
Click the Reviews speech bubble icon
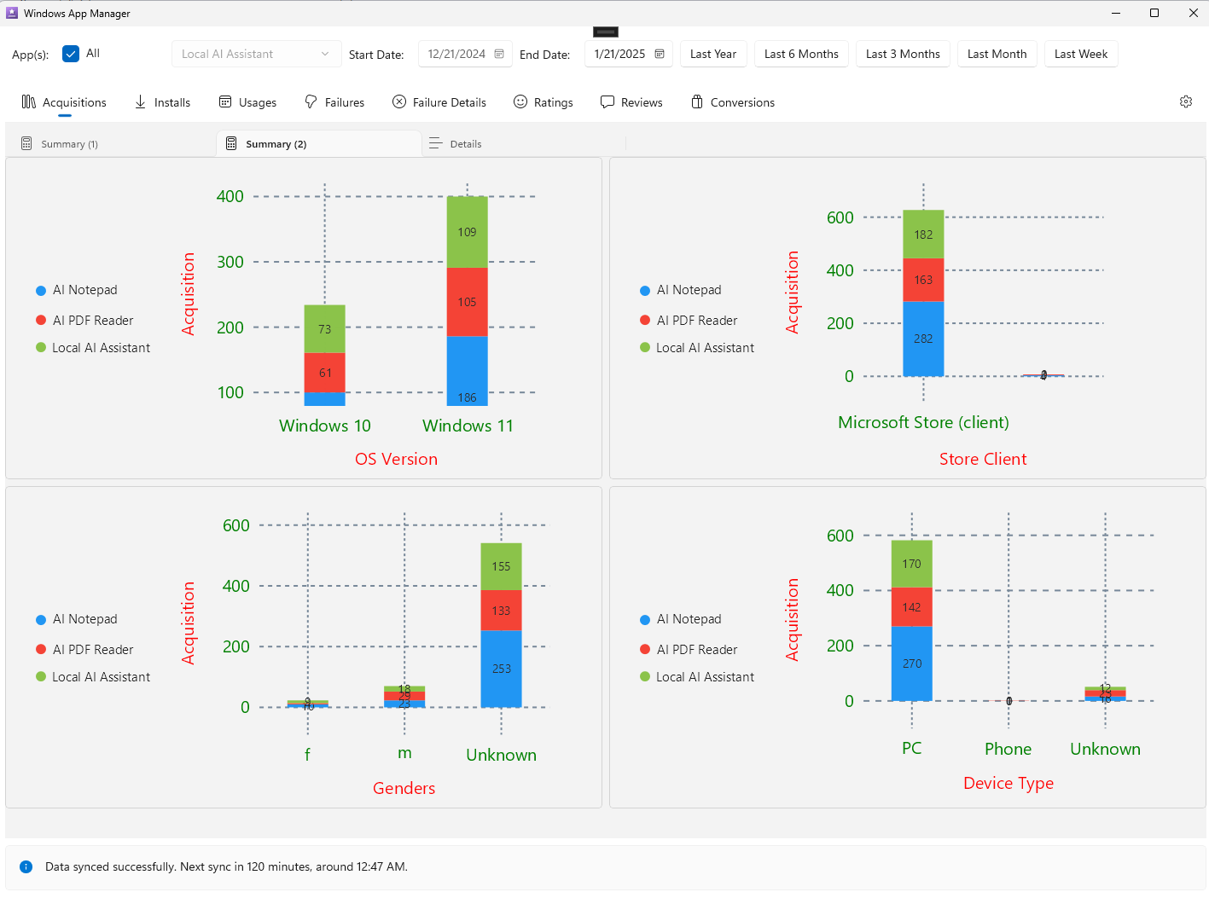point(607,101)
